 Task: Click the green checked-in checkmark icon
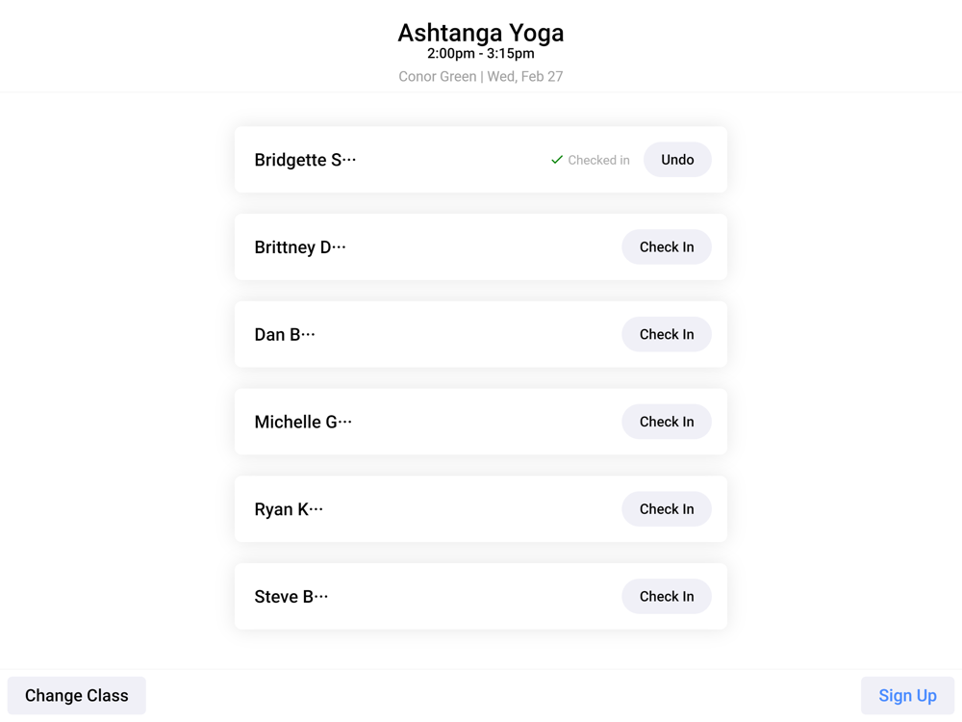(556, 160)
